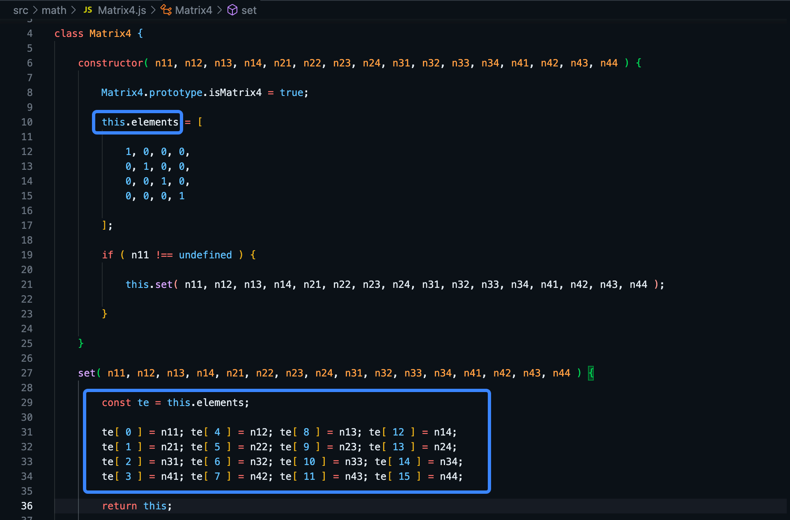Click 'this.elements' on line 10

point(140,122)
